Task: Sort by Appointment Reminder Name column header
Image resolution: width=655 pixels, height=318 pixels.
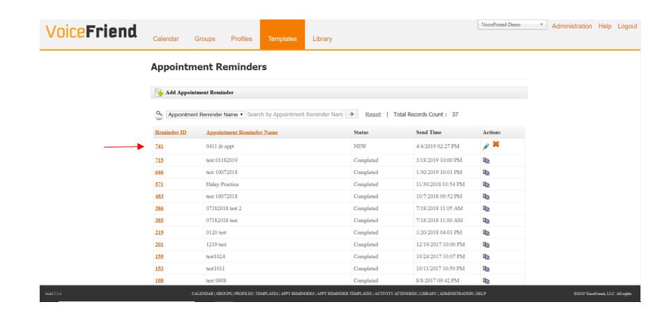Action: pyautogui.click(x=242, y=132)
